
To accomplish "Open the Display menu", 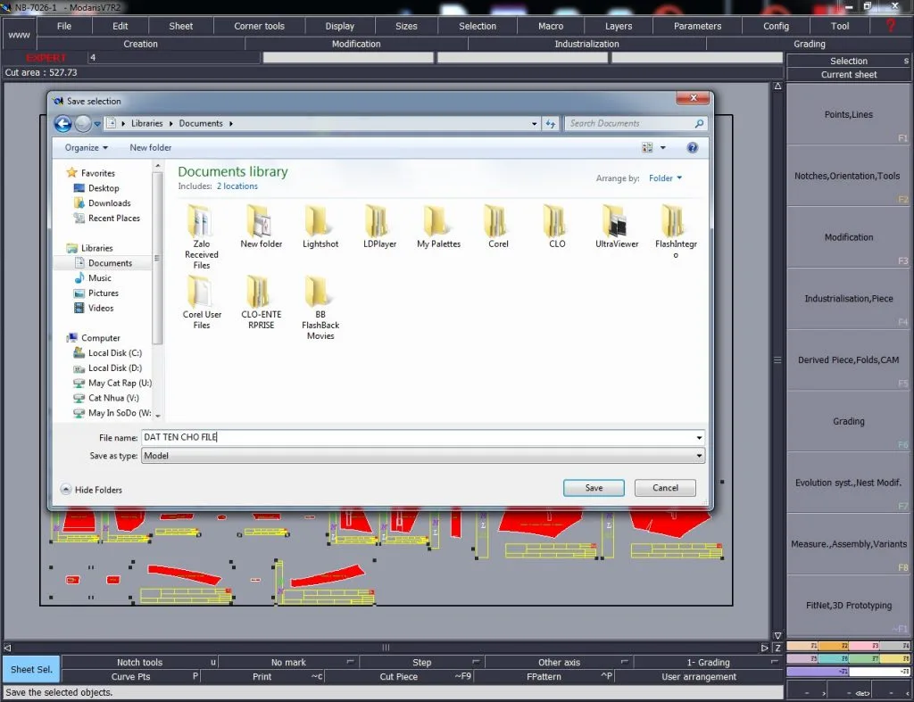I will [340, 26].
